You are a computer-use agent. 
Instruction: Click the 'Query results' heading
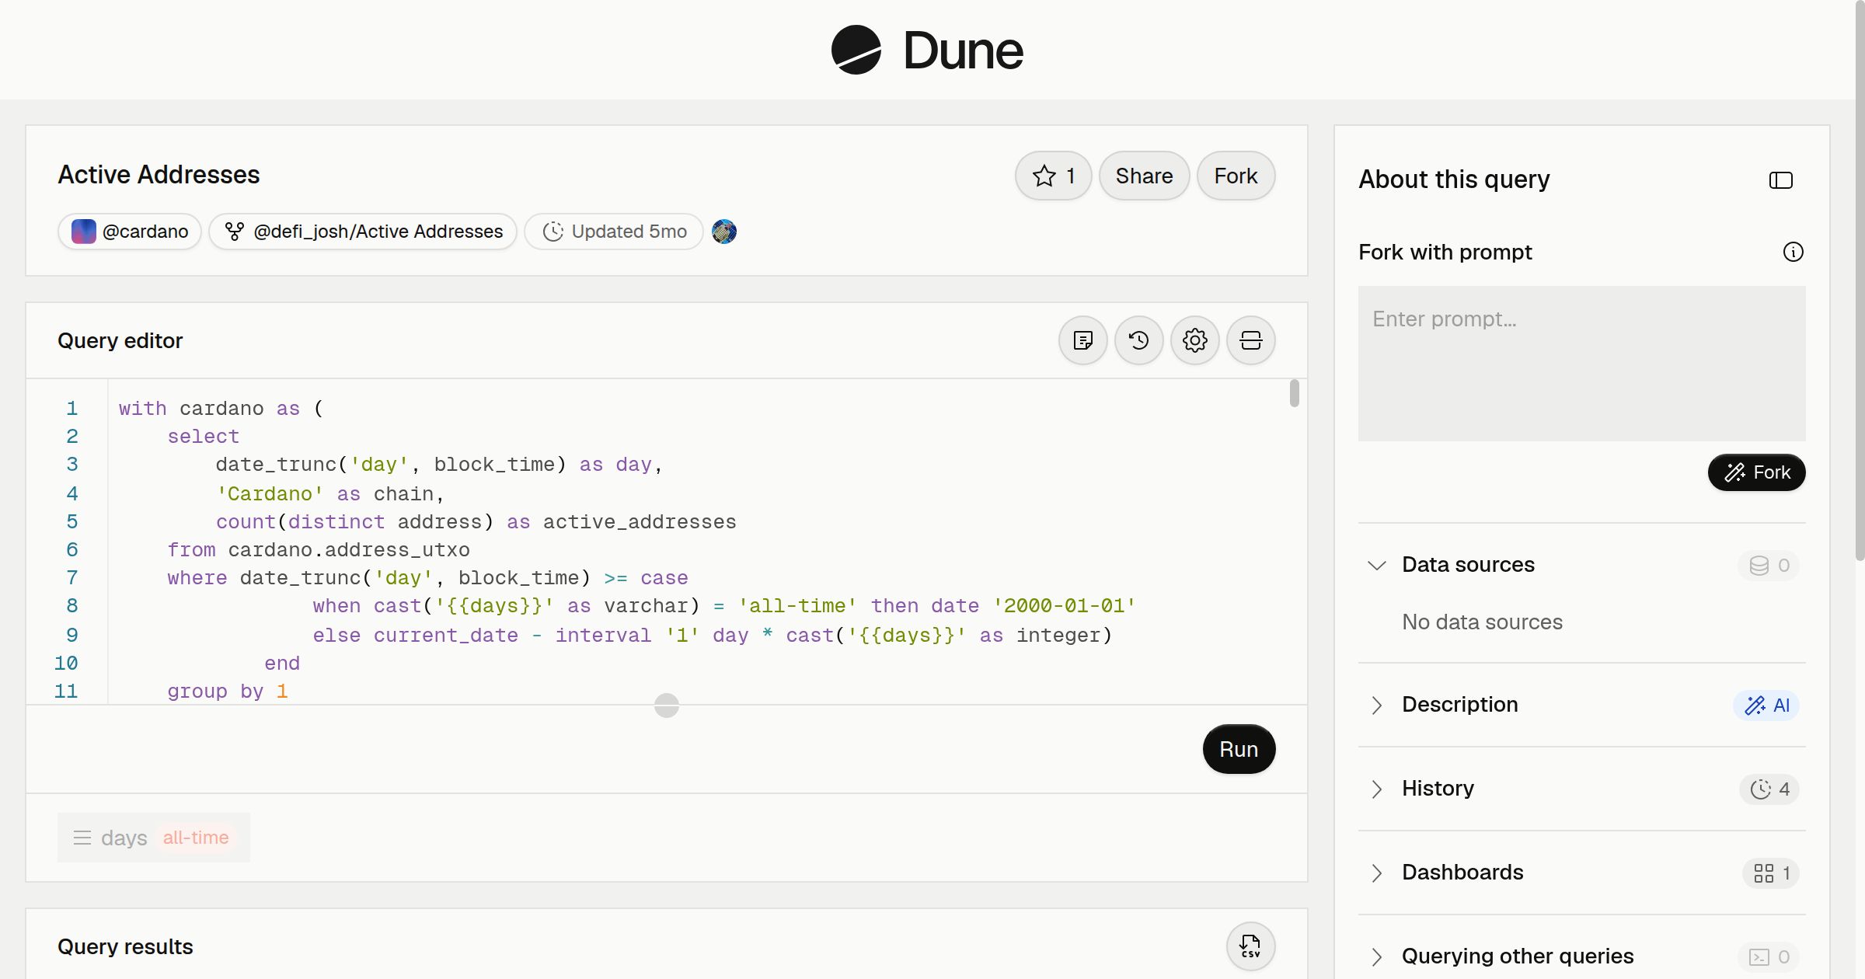tap(125, 947)
